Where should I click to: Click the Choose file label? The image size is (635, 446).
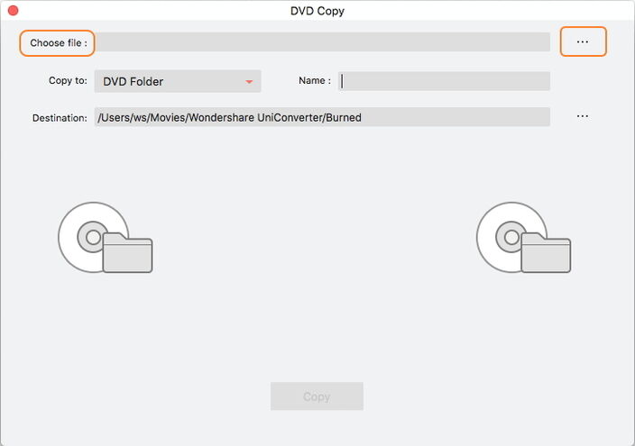coord(59,42)
